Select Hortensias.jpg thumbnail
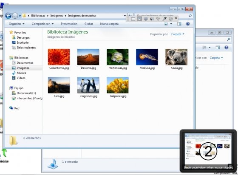 [x=118, y=57]
